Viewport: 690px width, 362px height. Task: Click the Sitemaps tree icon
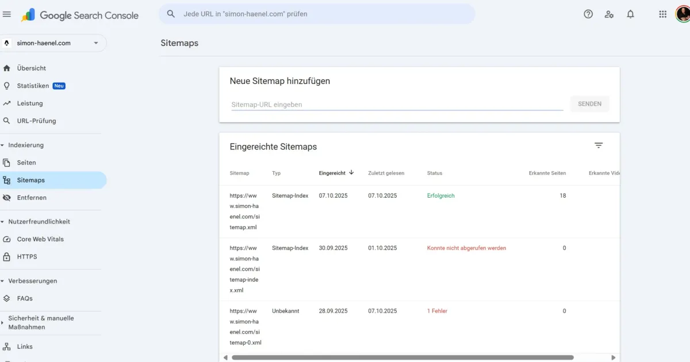[x=7, y=180]
